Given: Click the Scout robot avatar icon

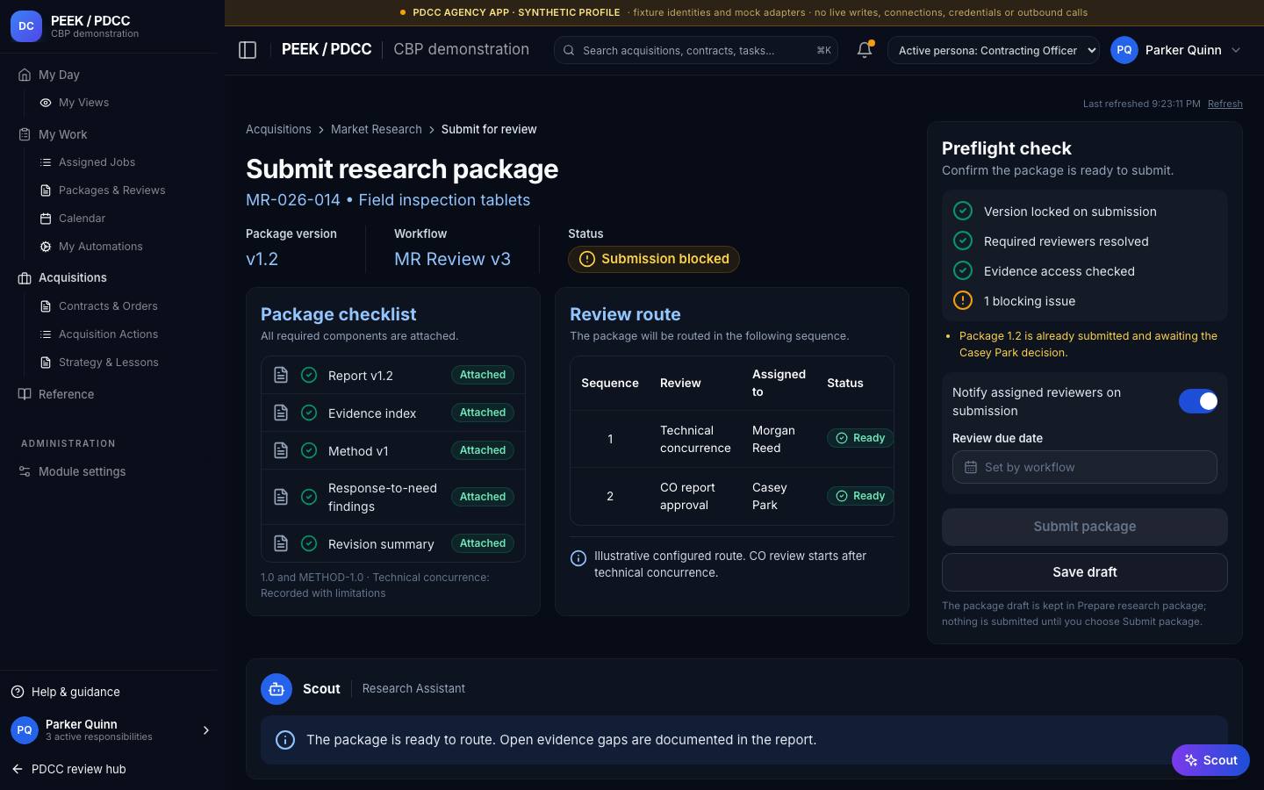Looking at the screenshot, I should 276,689.
